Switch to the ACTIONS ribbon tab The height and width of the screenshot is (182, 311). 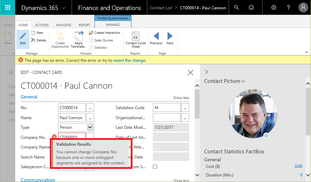pos(42,25)
